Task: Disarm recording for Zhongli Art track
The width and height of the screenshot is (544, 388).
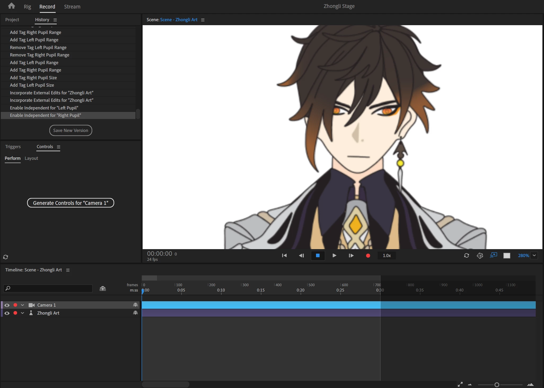Action: click(x=15, y=313)
